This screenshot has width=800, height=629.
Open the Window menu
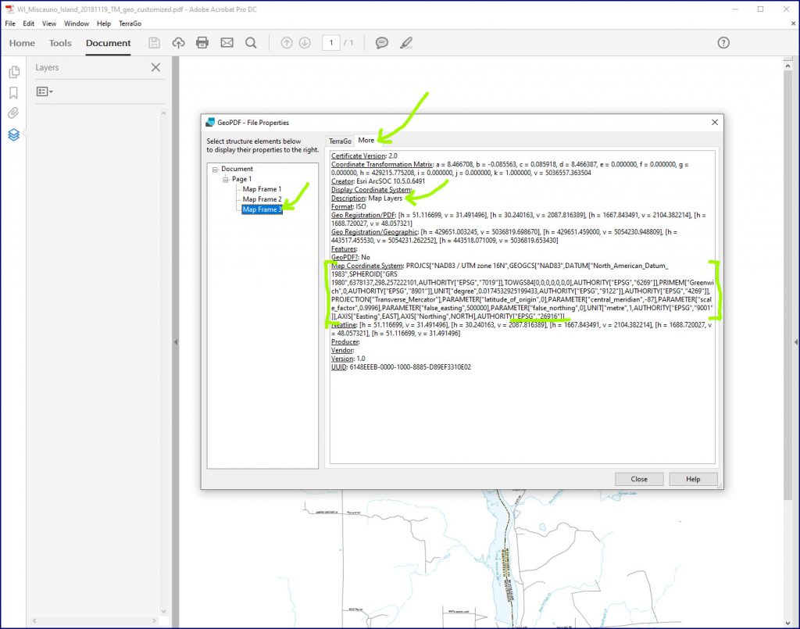click(x=77, y=23)
